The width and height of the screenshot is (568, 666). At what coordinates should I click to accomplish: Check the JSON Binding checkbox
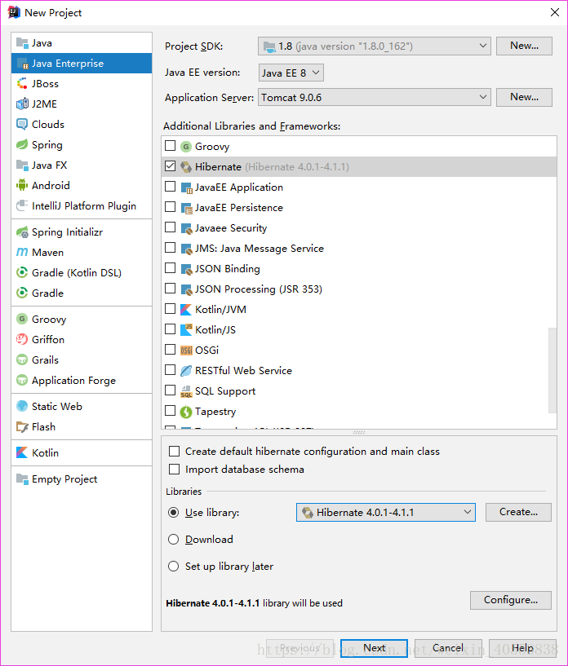click(x=170, y=268)
